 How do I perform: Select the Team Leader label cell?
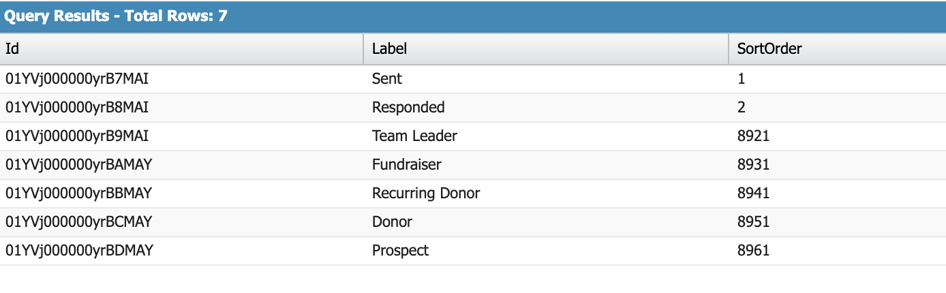point(414,136)
